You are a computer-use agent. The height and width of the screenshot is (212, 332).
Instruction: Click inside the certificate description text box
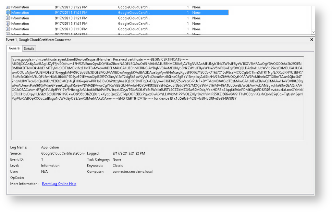tap(157, 119)
